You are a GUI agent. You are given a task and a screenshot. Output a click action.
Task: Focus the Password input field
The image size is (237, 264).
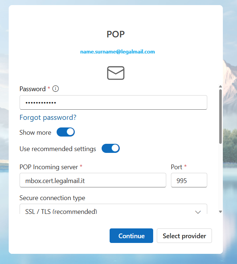click(x=113, y=103)
